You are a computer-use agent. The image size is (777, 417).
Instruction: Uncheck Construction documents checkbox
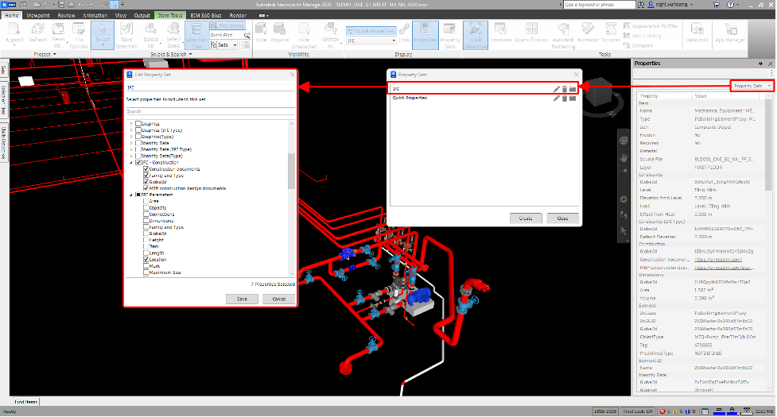[x=146, y=169]
